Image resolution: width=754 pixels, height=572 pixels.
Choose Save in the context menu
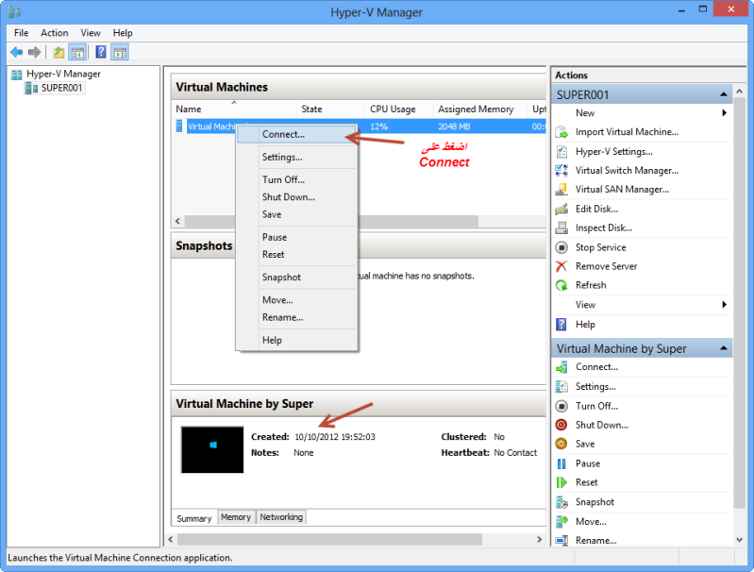click(x=296, y=214)
